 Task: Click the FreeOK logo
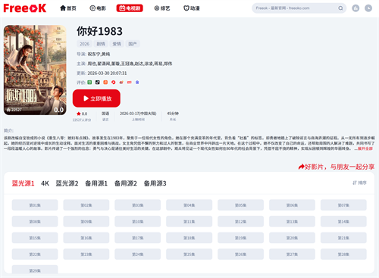coord(25,8)
